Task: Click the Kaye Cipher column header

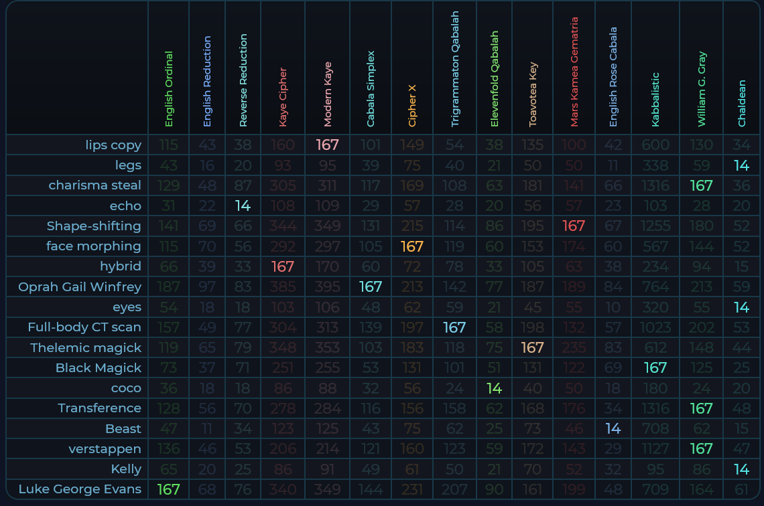Action: tap(283, 97)
